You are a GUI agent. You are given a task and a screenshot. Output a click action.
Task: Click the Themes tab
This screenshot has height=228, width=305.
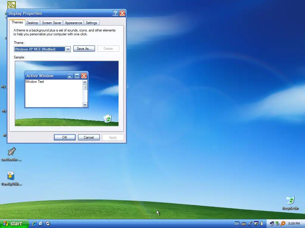tap(17, 22)
